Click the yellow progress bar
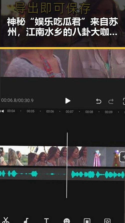Viewport: 125px width, 223px height. [x=62, y=48]
